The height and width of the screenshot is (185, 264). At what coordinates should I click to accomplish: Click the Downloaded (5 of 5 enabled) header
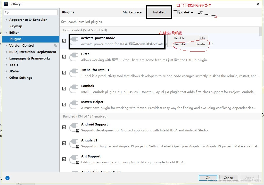[x=85, y=30]
